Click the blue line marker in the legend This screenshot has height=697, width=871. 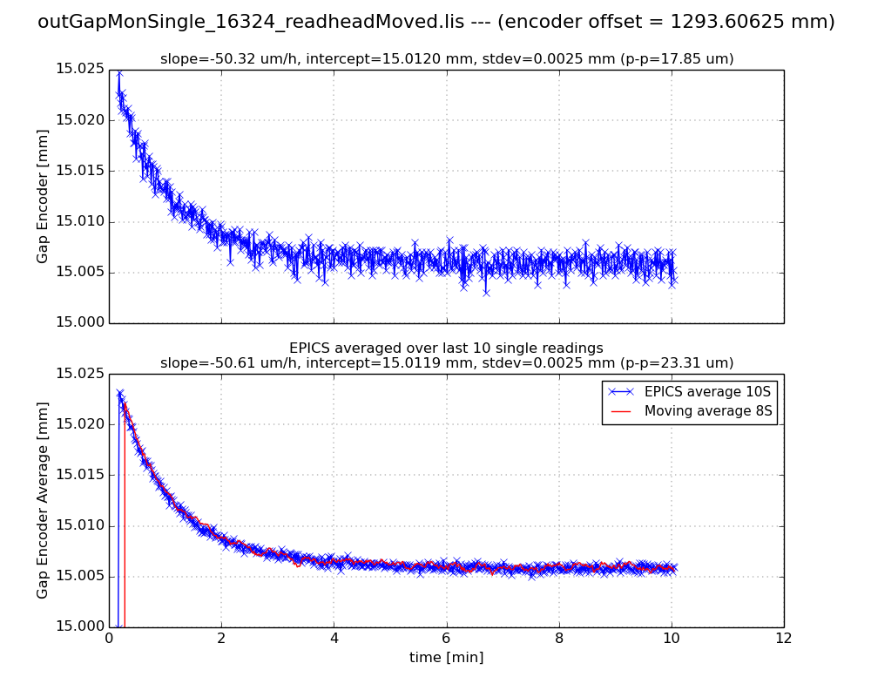tap(623, 392)
